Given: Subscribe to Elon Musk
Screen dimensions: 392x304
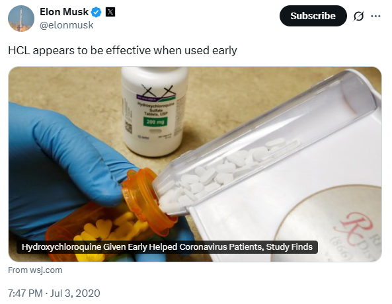Looking at the screenshot, I should 313,16.
